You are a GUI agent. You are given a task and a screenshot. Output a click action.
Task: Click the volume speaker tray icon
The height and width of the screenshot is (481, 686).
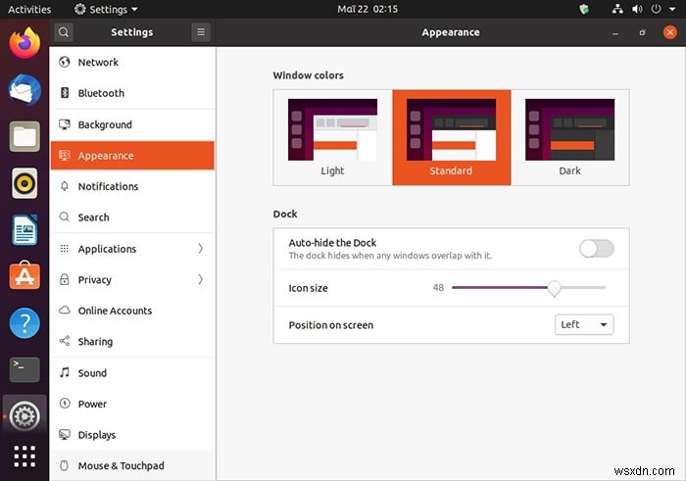[x=637, y=9]
